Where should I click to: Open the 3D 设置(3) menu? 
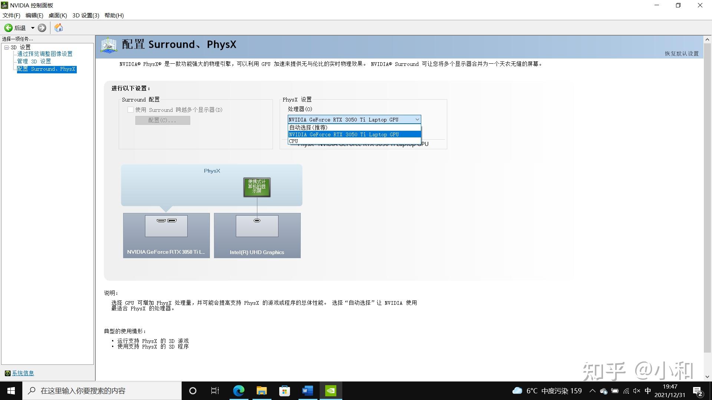pos(86,15)
